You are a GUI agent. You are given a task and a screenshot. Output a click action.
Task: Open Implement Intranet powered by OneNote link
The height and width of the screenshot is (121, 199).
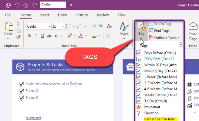coord(54,84)
